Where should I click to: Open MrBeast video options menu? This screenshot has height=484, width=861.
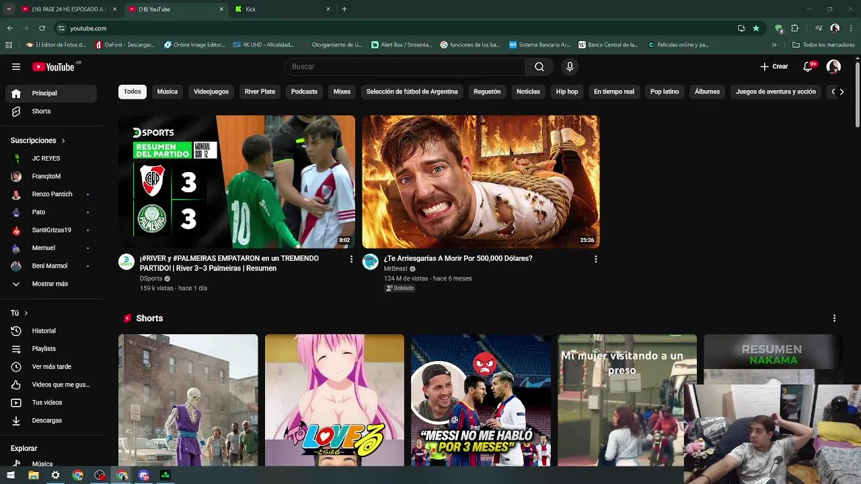coord(595,259)
